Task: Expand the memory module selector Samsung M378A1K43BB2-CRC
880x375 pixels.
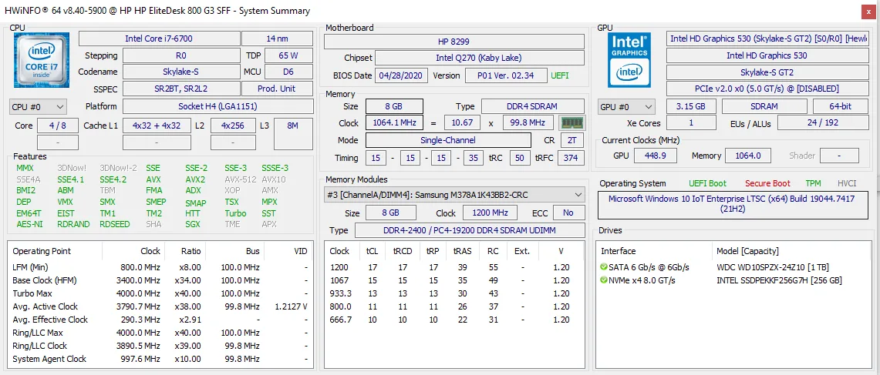Action: click(455, 195)
